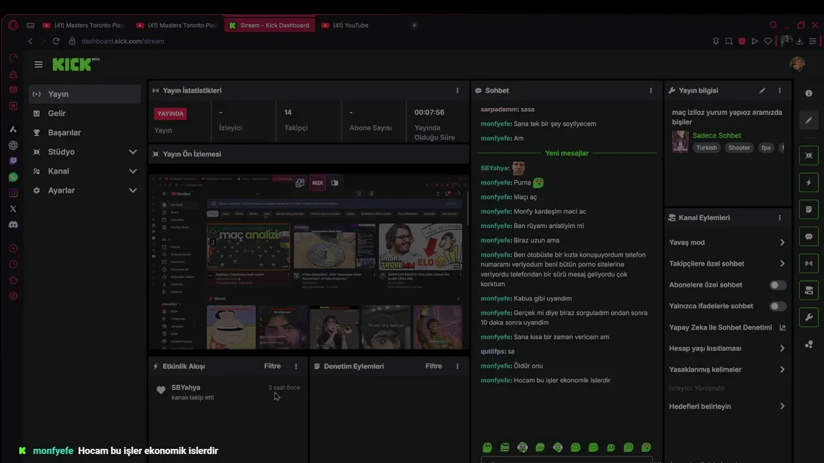The height and width of the screenshot is (463, 824).
Task: Click the Sadece Sohbet category link
Action: [716, 136]
